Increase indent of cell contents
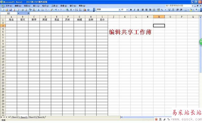 [x=181, y=10]
